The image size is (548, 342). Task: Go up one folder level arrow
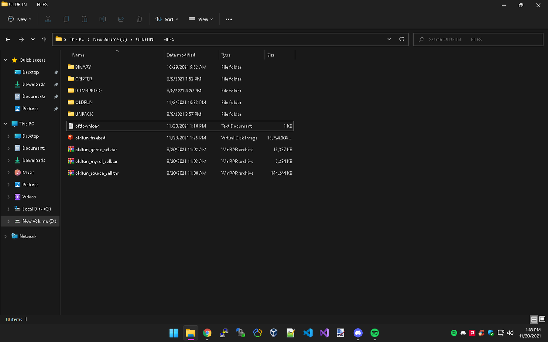pos(44,39)
